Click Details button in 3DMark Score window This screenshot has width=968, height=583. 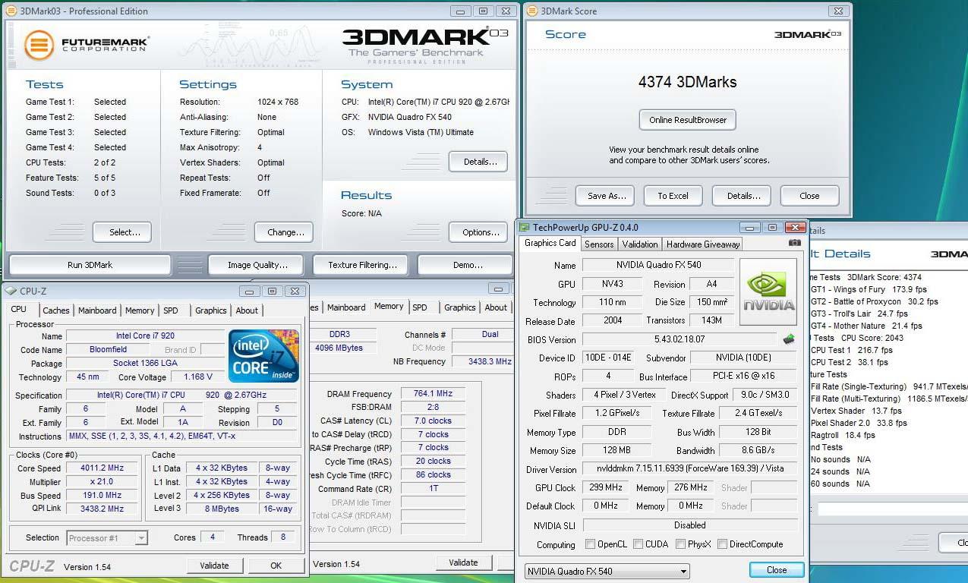743,196
